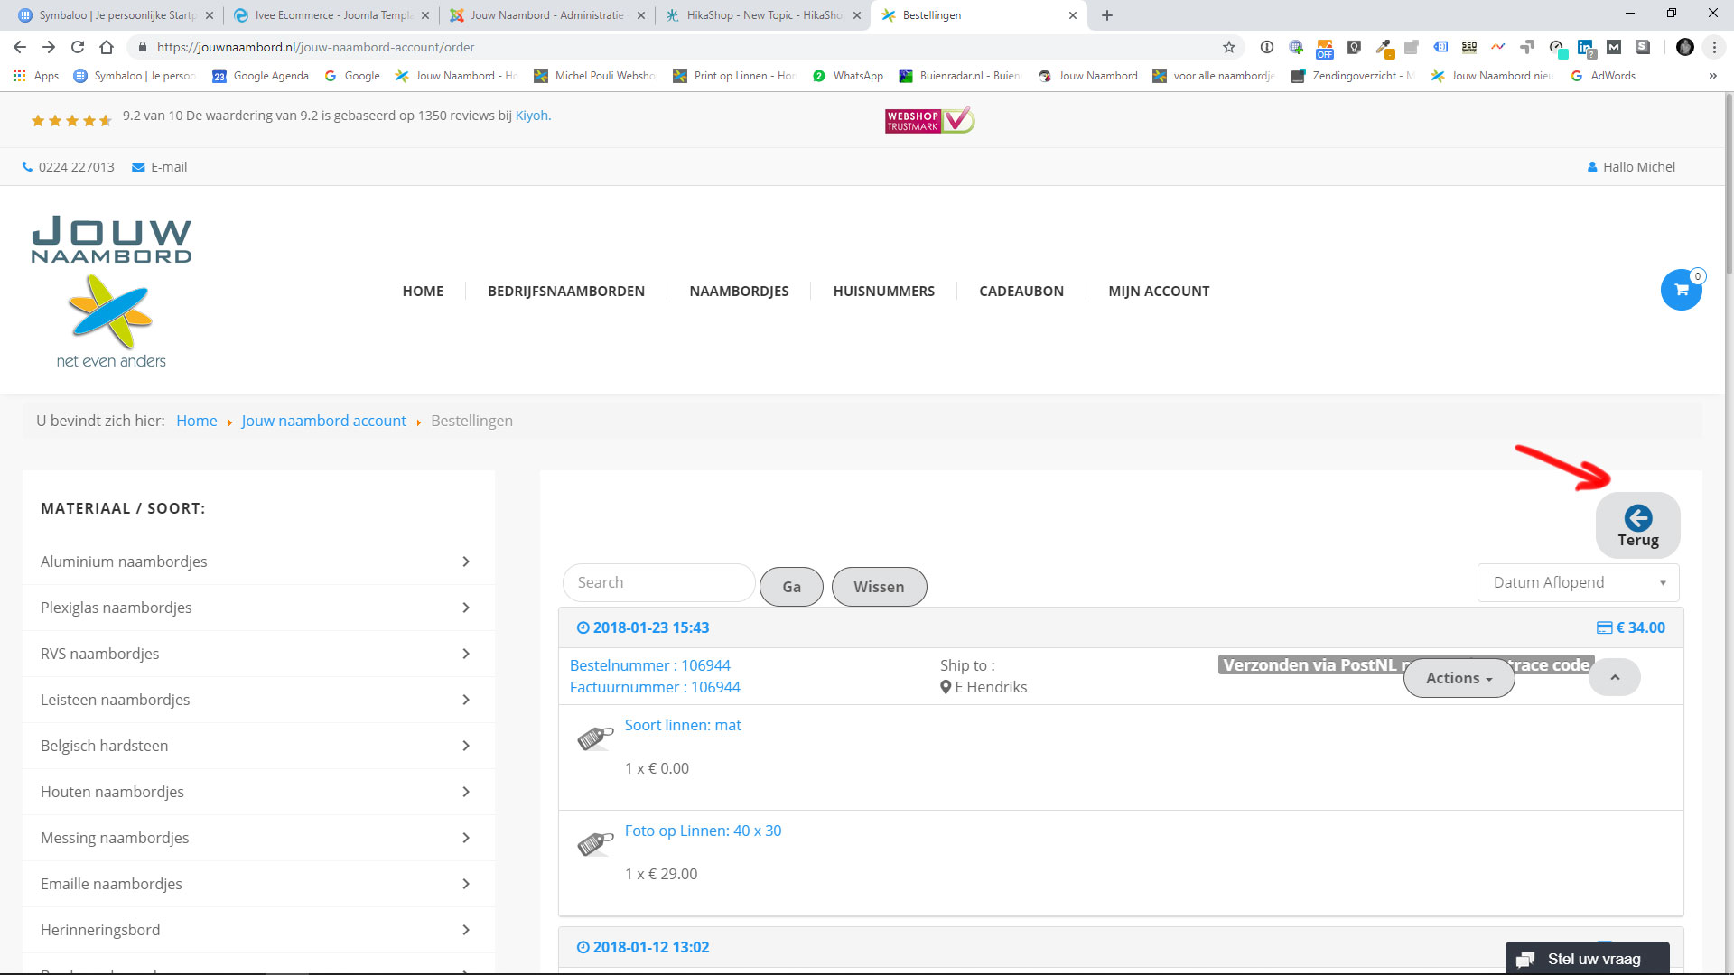1734x975 pixels.
Task: Click the E-mail envelope icon
Action: [138, 167]
